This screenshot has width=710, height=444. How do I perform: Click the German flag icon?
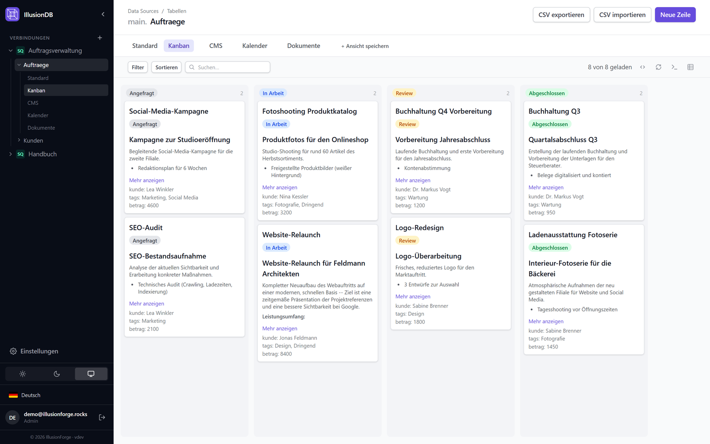click(13, 395)
